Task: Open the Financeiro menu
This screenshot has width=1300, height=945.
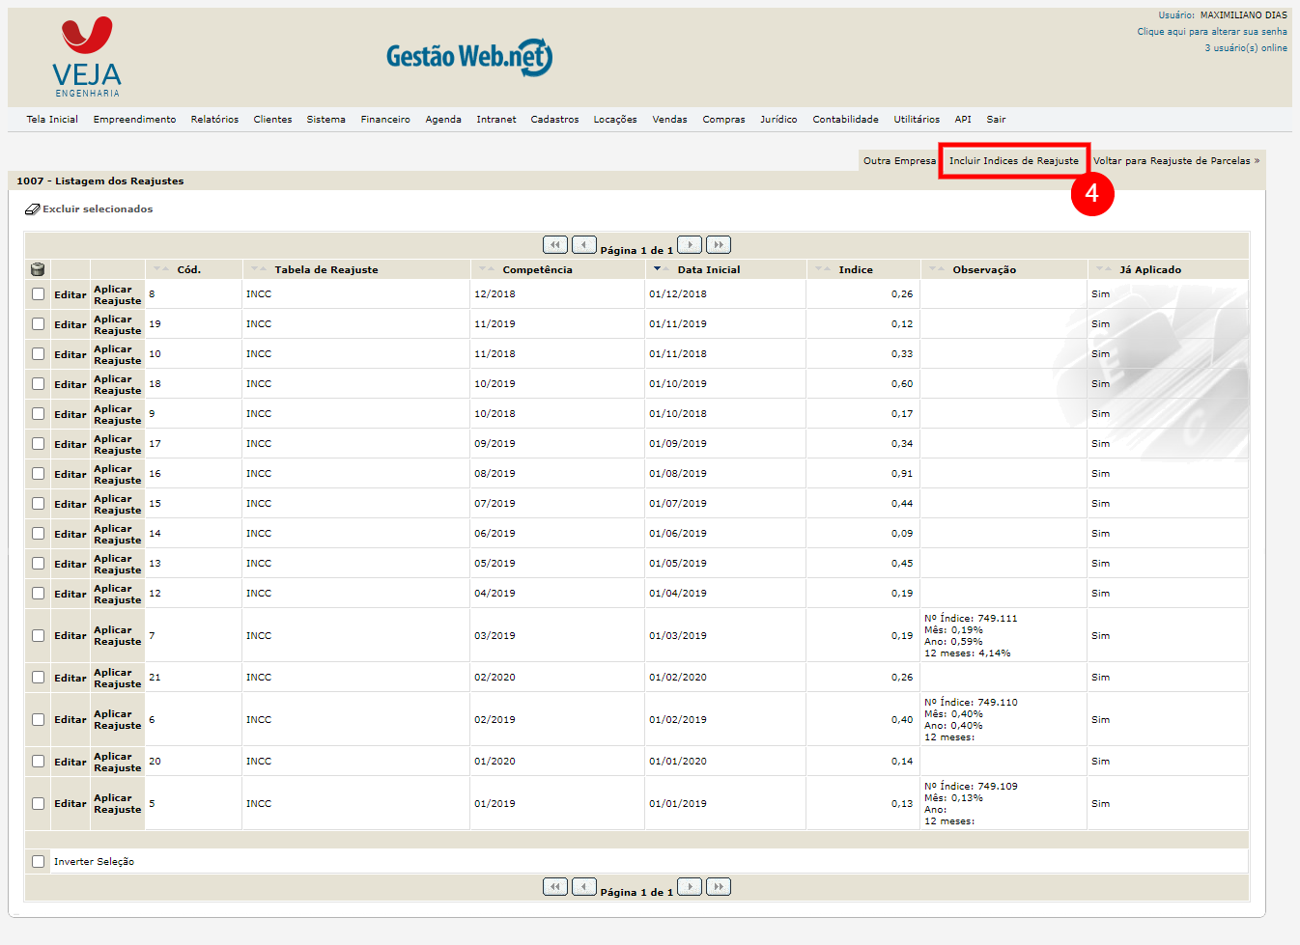Action: [x=385, y=120]
